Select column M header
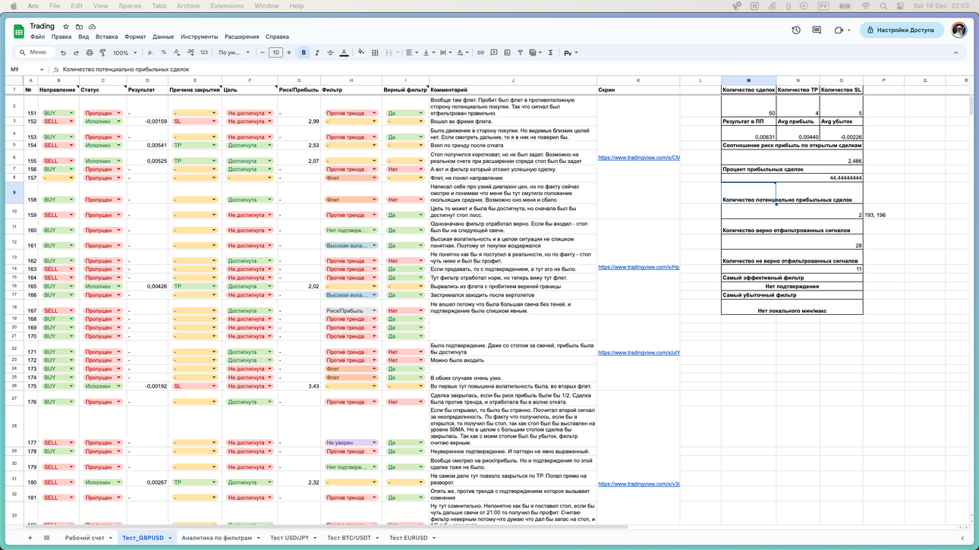 click(748, 80)
